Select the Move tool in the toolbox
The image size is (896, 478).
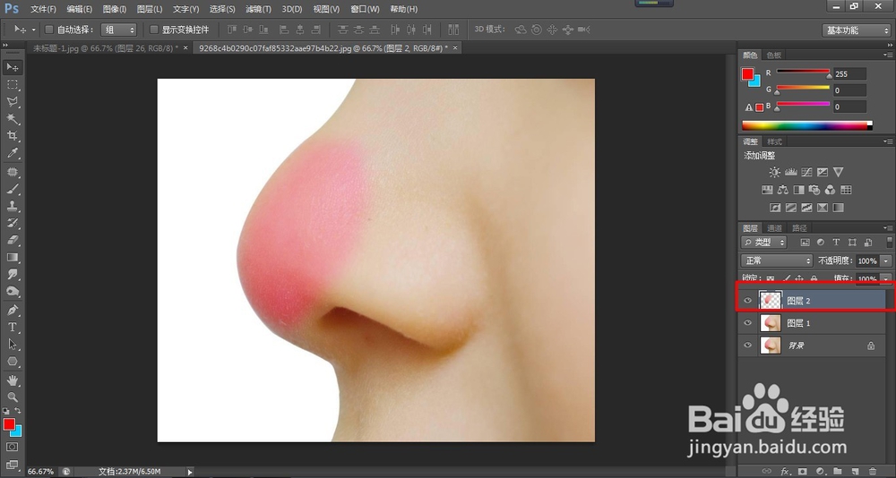13,67
